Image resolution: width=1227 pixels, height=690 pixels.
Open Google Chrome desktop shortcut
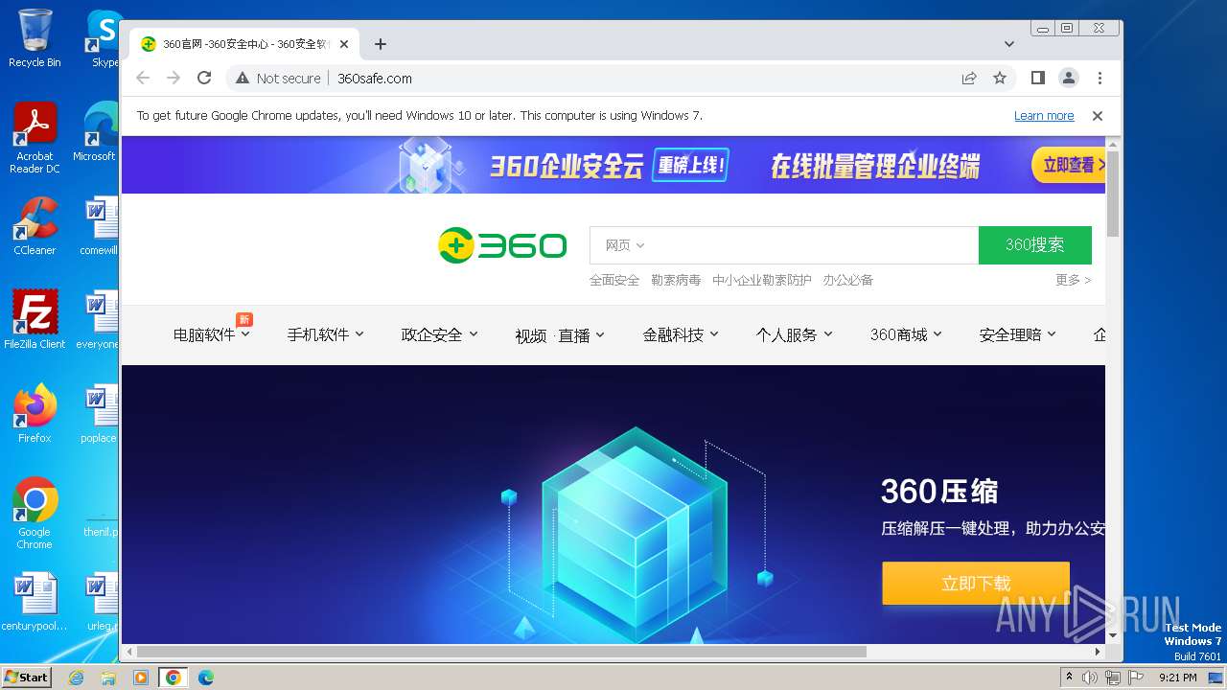[35, 514]
